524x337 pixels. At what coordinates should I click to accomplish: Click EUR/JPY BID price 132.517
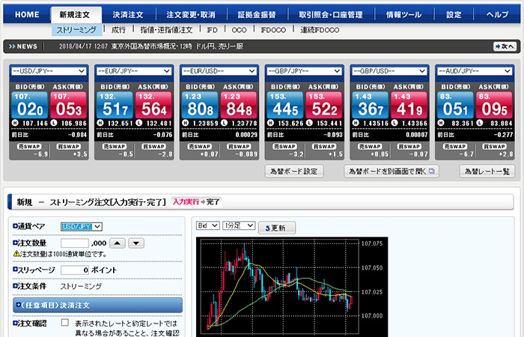tap(115, 105)
